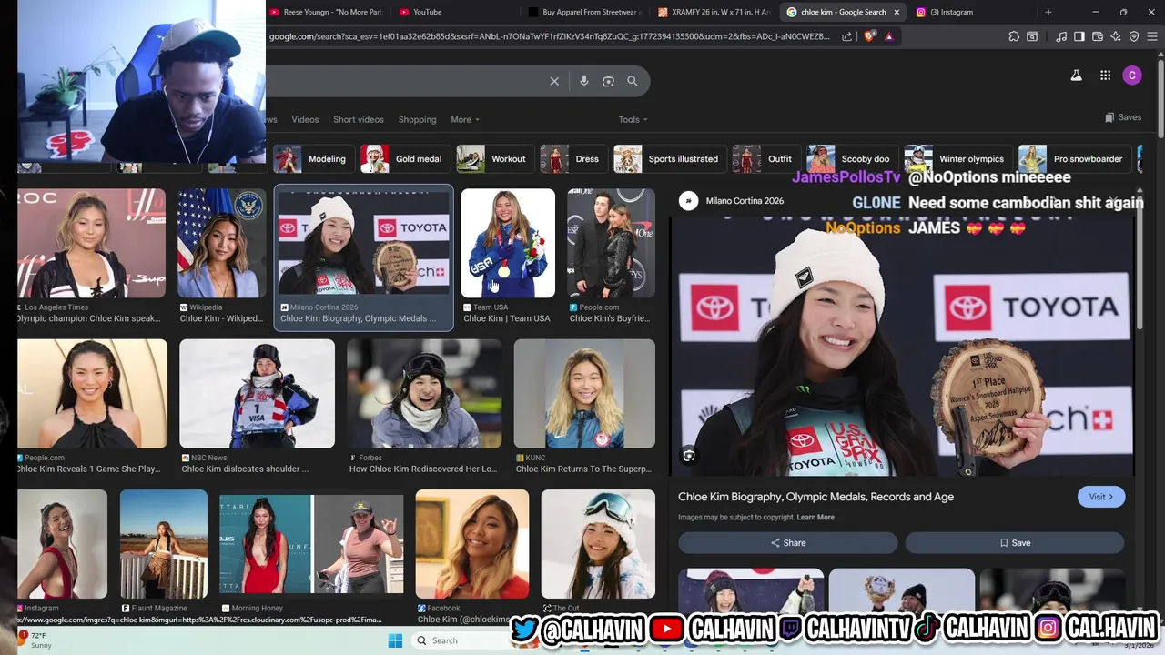Expand the Tools dropdown
This screenshot has width=1165, height=655.
(x=633, y=119)
